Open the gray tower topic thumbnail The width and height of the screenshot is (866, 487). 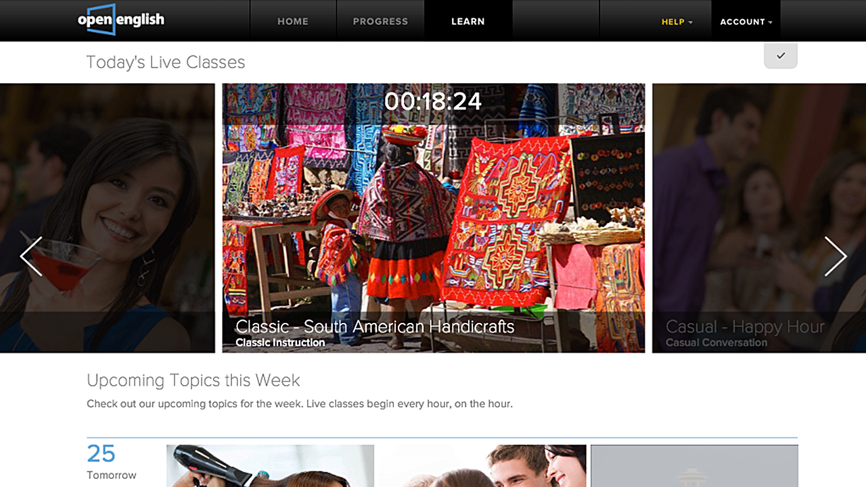(x=694, y=466)
